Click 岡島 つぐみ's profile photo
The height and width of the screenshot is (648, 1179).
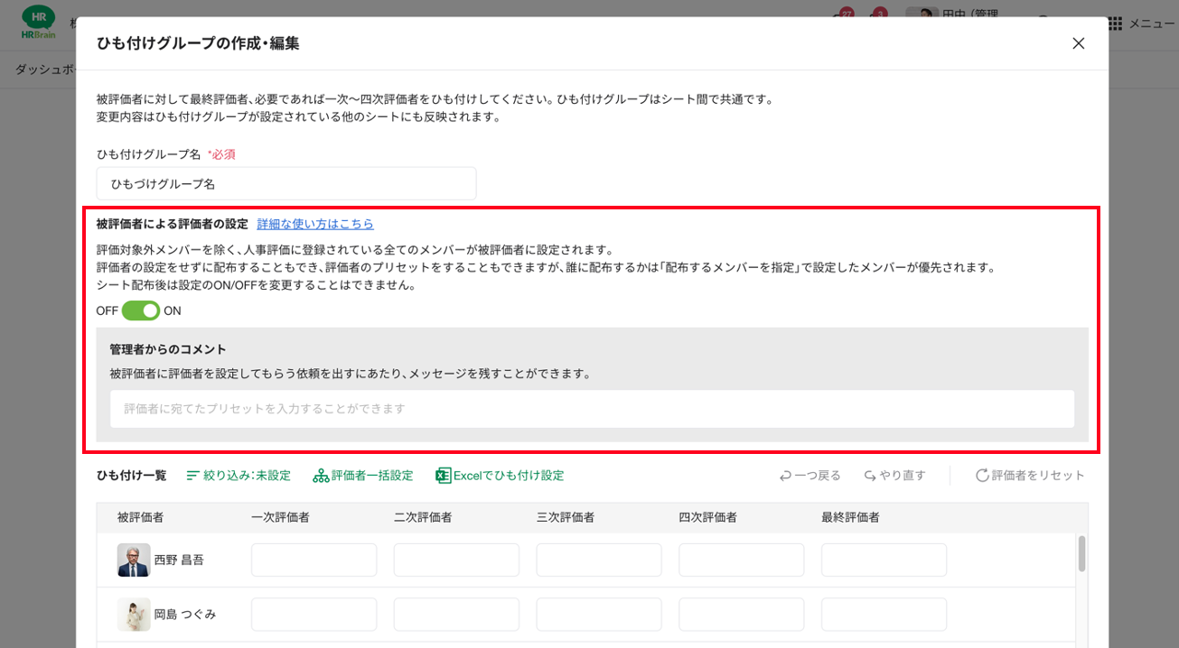134,615
